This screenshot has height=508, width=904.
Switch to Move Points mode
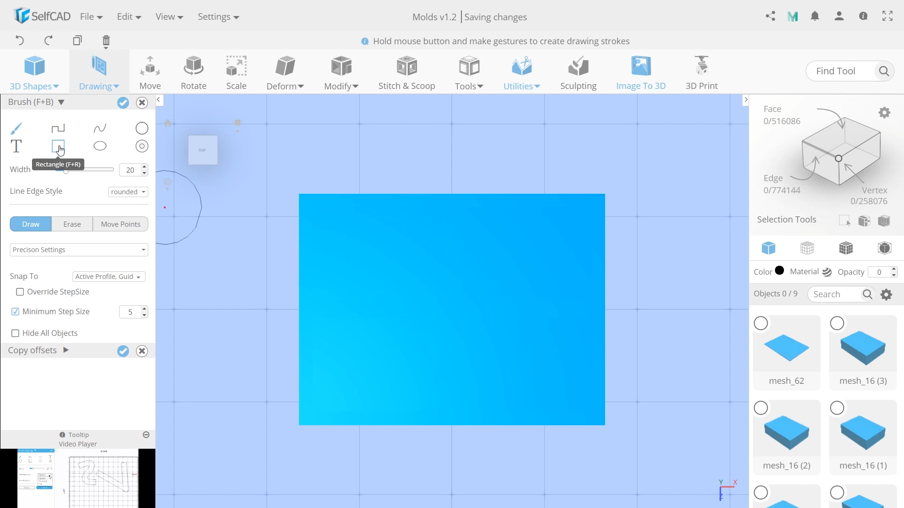[x=121, y=224]
